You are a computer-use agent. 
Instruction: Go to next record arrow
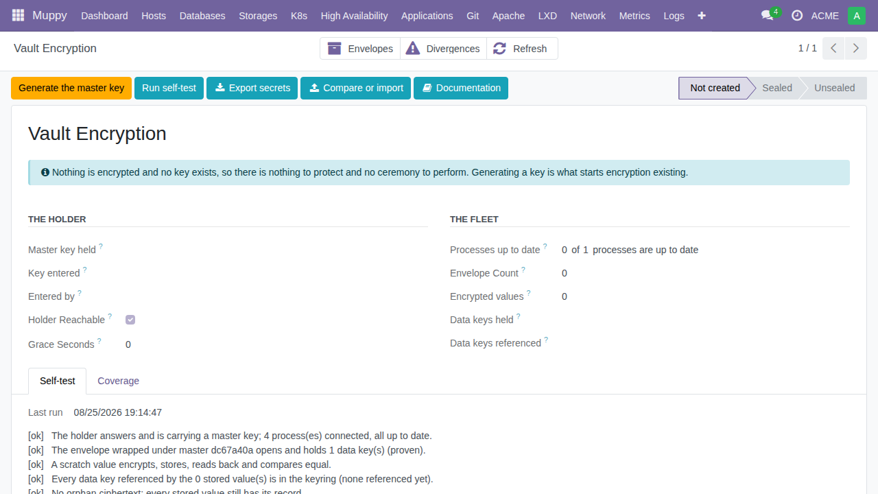[855, 48]
